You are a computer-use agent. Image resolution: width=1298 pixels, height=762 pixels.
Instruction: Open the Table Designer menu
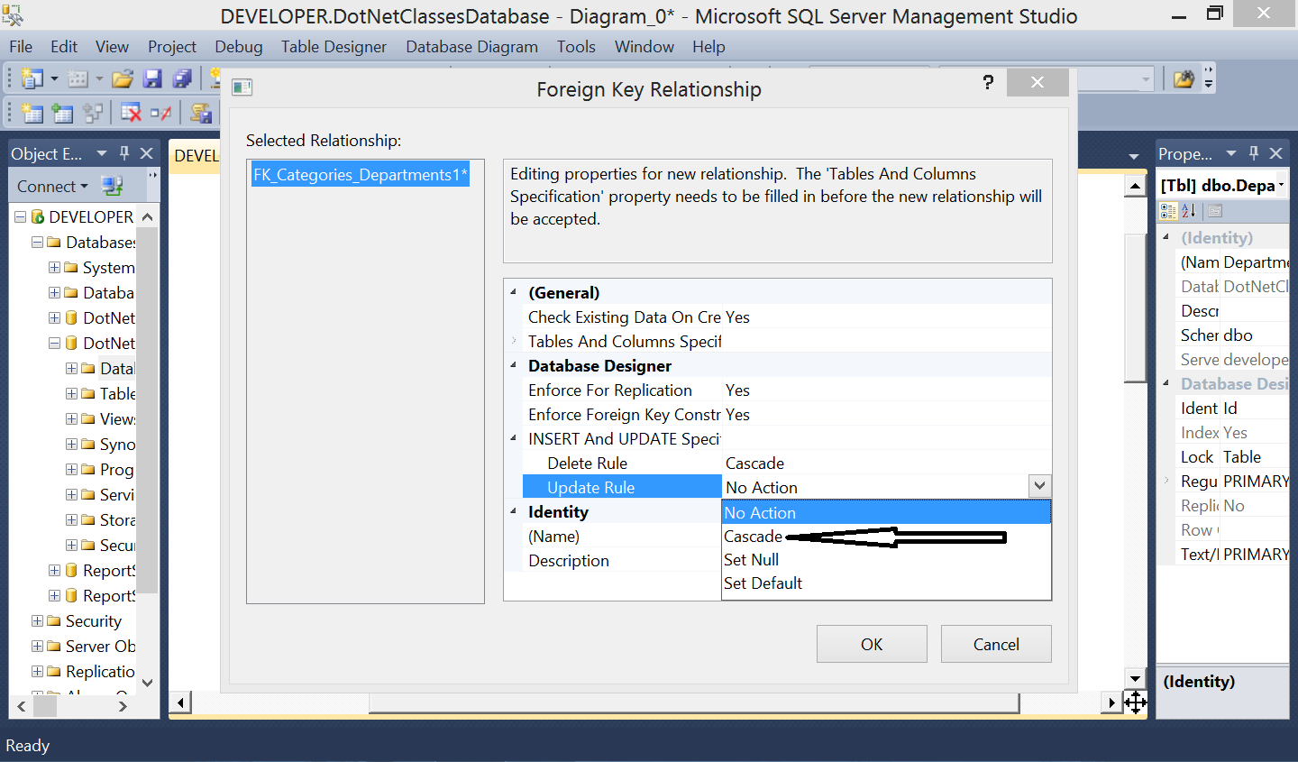(333, 46)
